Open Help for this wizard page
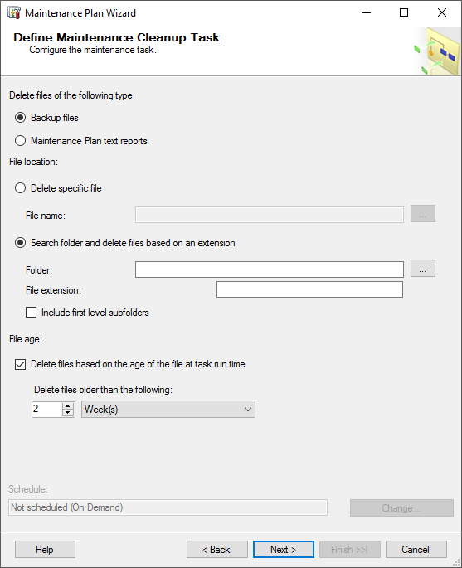Viewport: 462px width, 568px height. click(45, 550)
